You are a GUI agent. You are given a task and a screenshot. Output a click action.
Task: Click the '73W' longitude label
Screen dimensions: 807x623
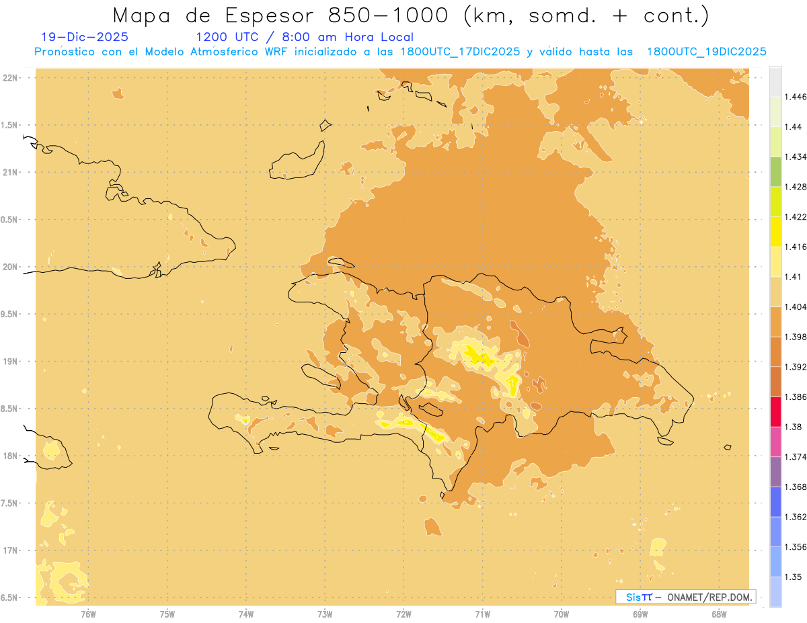click(x=325, y=614)
